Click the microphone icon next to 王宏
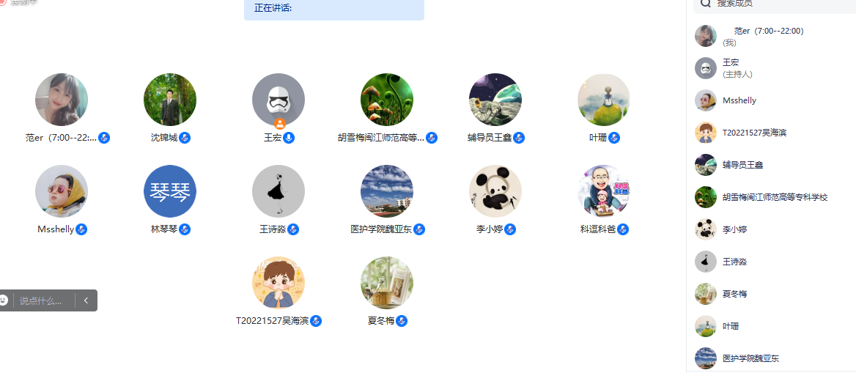This screenshot has width=856, height=373. point(289,138)
